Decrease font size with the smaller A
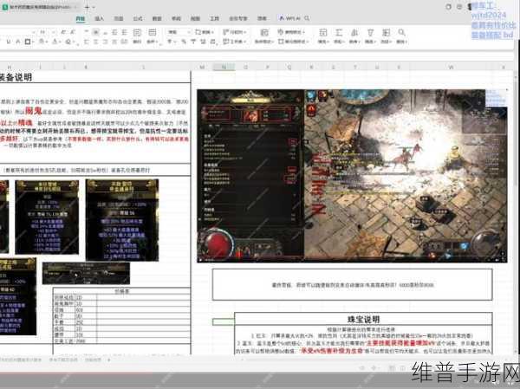The height and width of the screenshot is (389, 520). (74, 32)
